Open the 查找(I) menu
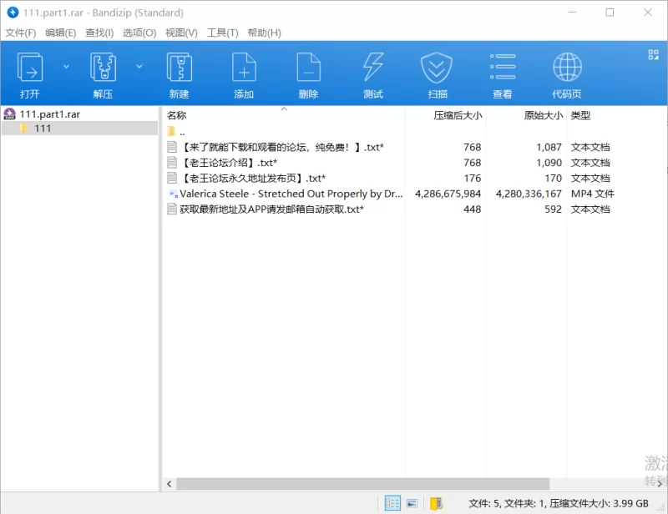Image resolution: width=668 pixels, height=514 pixels. [x=99, y=33]
